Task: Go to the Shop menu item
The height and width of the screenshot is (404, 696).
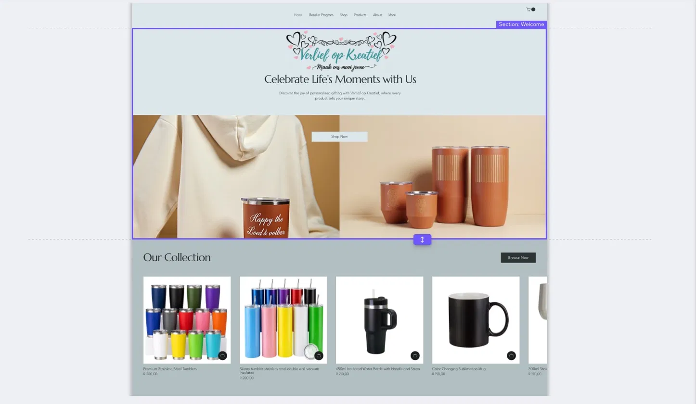Action: coord(344,15)
